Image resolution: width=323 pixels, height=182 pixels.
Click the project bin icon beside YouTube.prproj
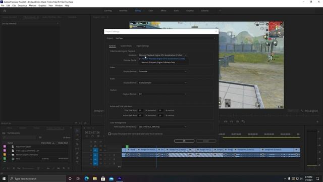tap(4, 133)
